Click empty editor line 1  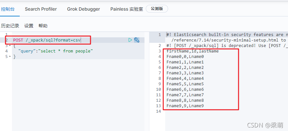pyautogui.click(x=78, y=34)
